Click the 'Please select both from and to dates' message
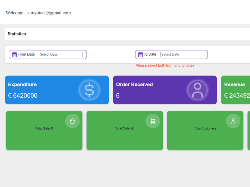 coord(165,66)
